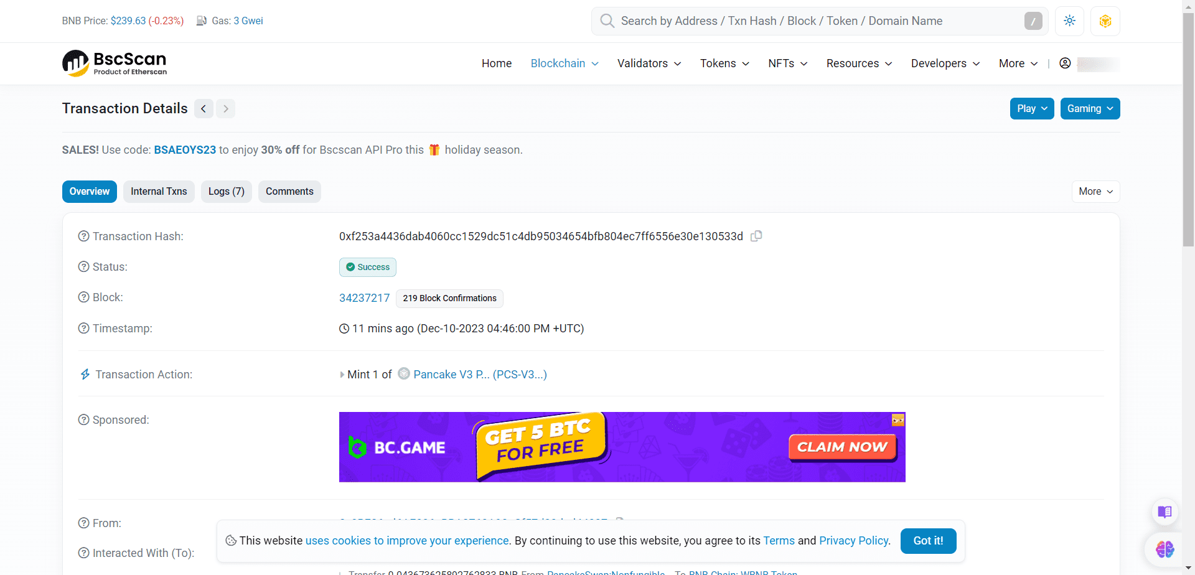Open the user account profile icon
1195x575 pixels.
click(1065, 63)
